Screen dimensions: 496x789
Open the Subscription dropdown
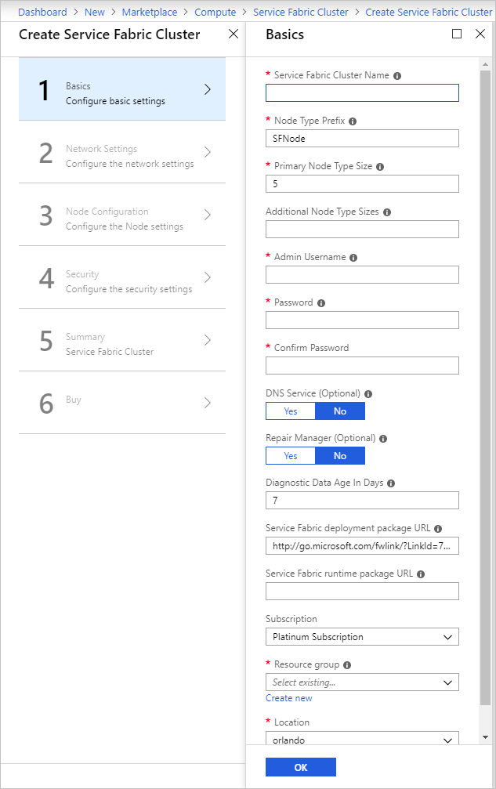[x=362, y=637]
